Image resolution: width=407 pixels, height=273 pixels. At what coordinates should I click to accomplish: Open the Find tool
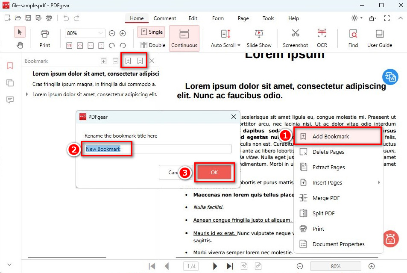click(x=353, y=38)
